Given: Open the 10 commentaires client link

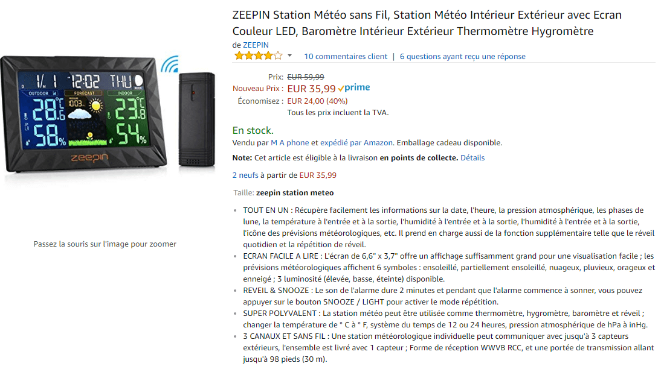Looking at the screenshot, I should point(346,57).
